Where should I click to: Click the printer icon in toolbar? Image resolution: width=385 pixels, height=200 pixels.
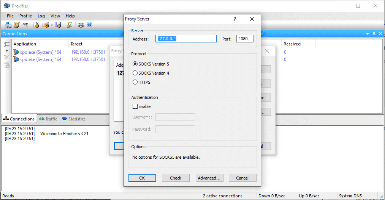[x=81, y=25]
